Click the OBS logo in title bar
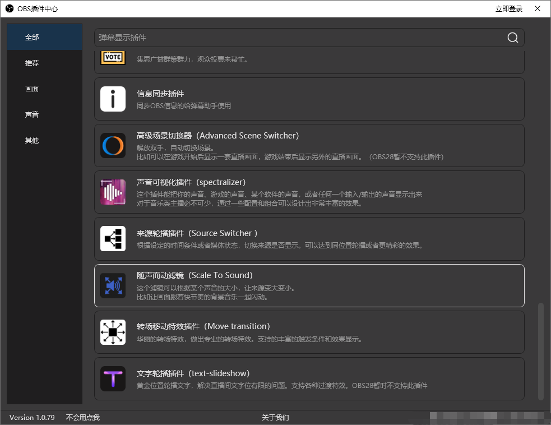 point(10,8)
